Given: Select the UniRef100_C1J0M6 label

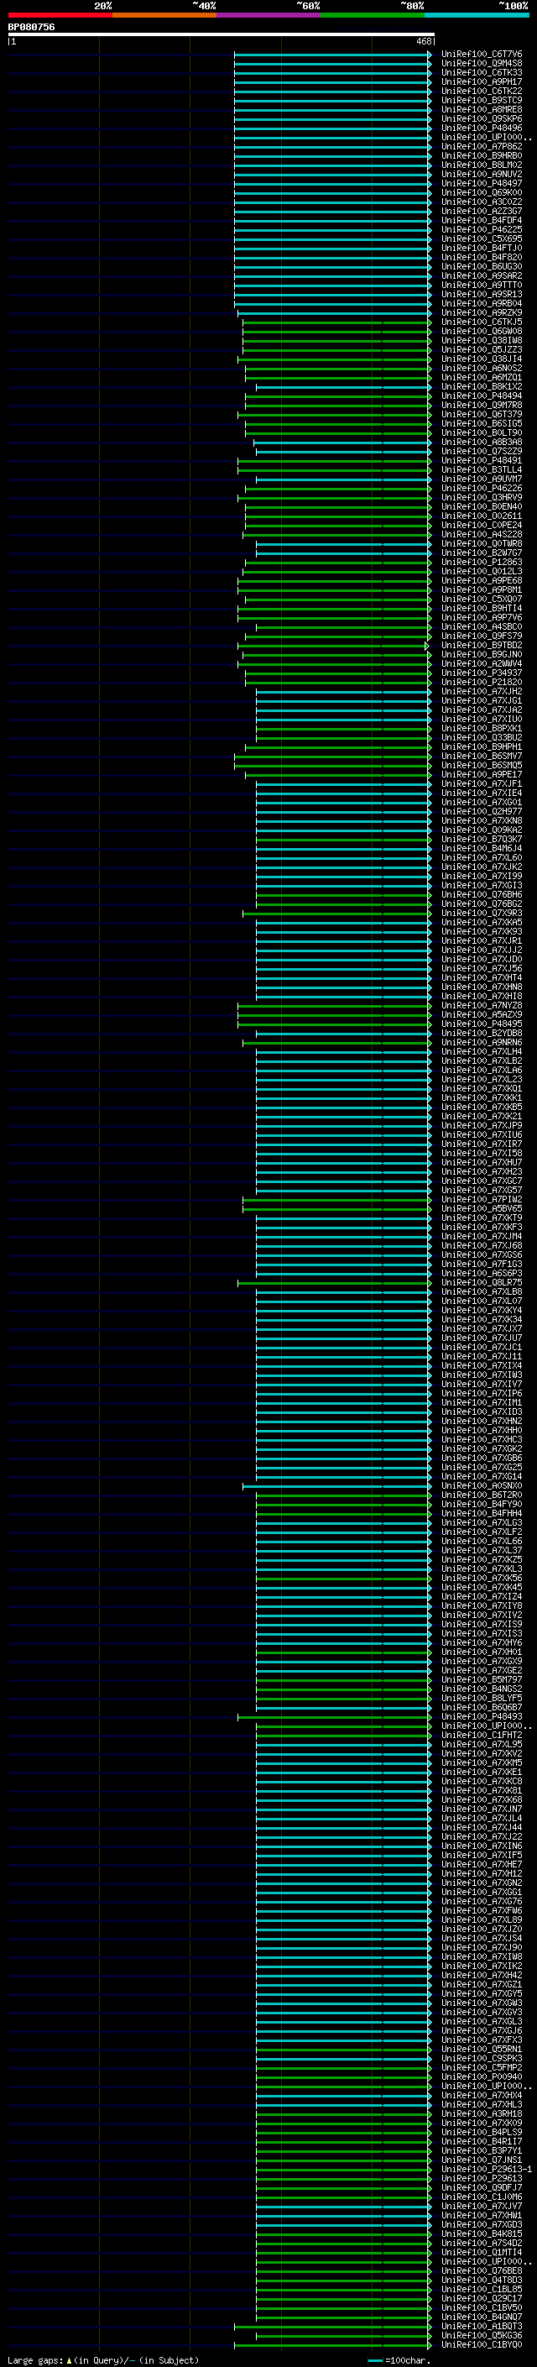Looking at the screenshot, I should pos(482,2197).
